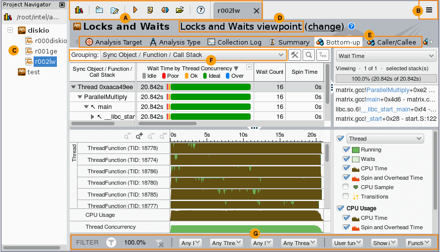
Task: Click the Open Result folder icon
Action: pyautogui.click(x=179, y=10)
